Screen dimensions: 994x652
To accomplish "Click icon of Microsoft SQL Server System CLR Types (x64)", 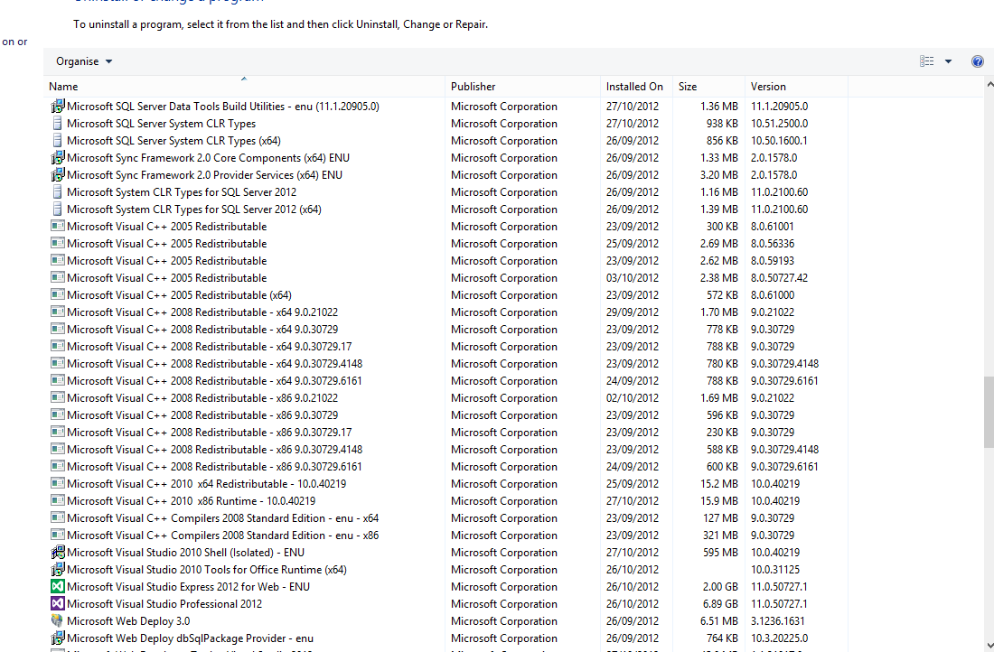I will pyautogui.click(x=58, y=140).
